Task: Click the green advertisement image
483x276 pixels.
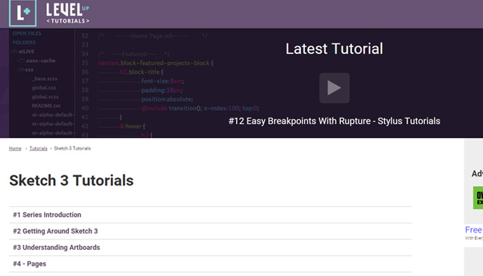Action: (x=477, y=197)
